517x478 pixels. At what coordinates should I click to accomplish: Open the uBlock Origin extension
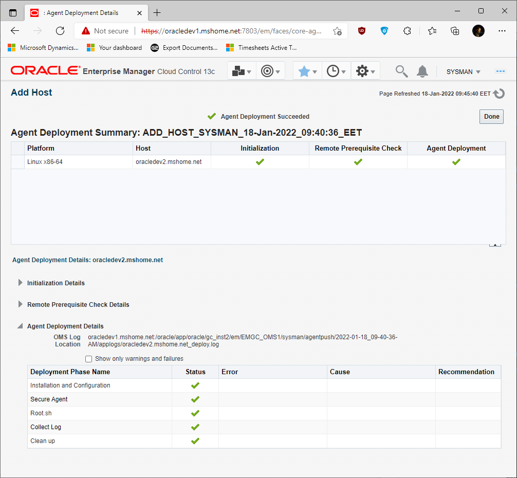362,31
